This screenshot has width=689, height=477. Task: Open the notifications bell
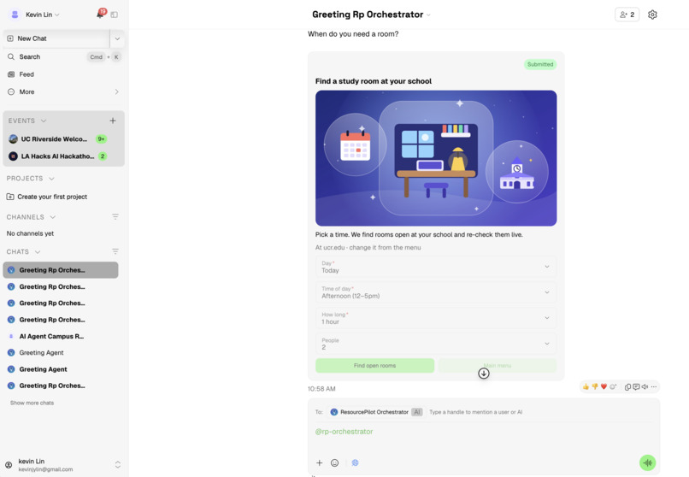click(100, 15)
